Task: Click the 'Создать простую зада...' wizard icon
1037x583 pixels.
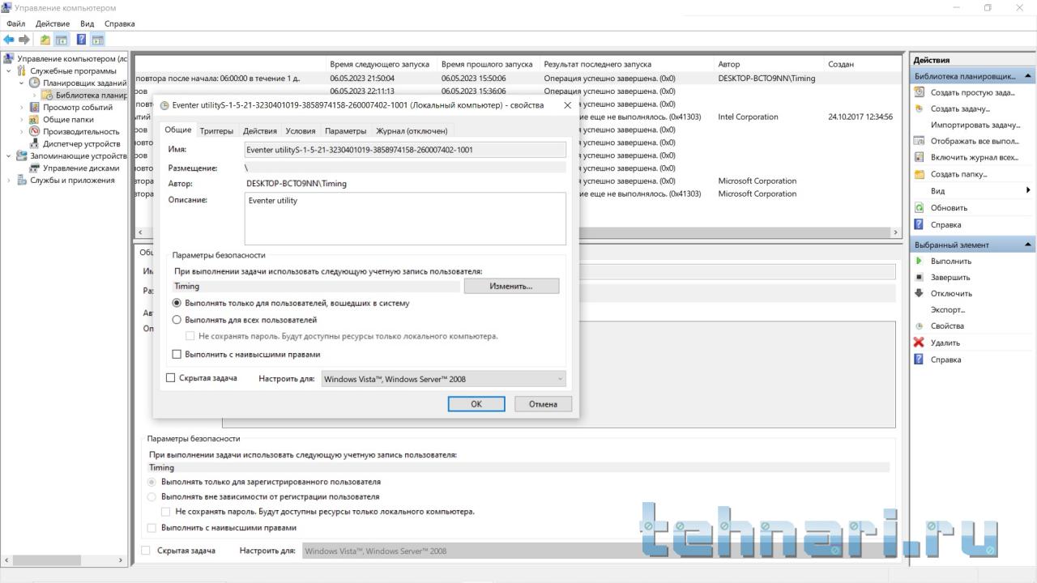Action: tap(919, 92)
